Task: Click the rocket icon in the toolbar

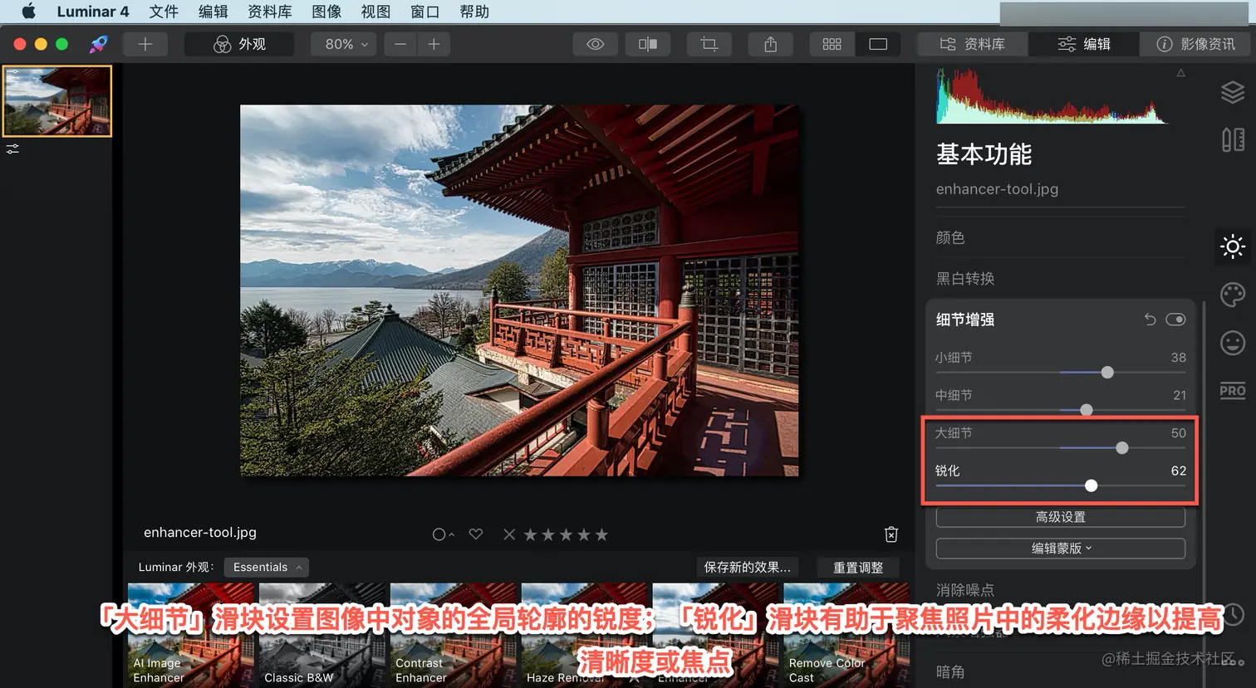Action: [98, 44]
